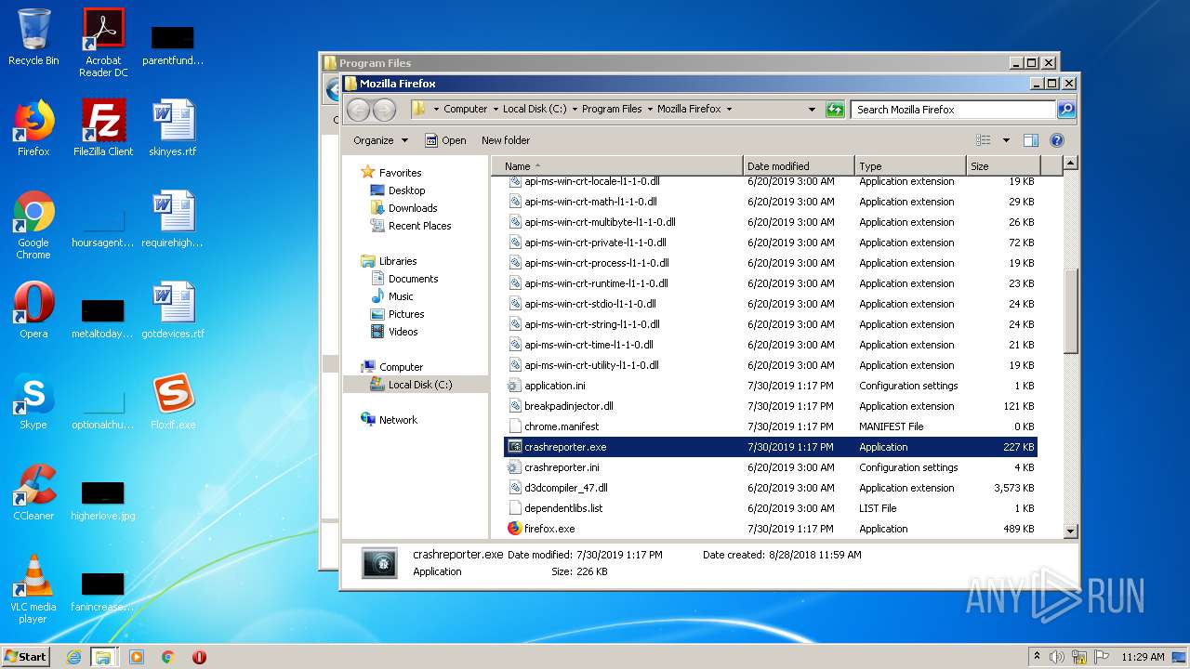Viewport: 1190px width, 669px height.
Task: Expand Program Files breadcrumb arrow
Action: [x=650, y=110]
